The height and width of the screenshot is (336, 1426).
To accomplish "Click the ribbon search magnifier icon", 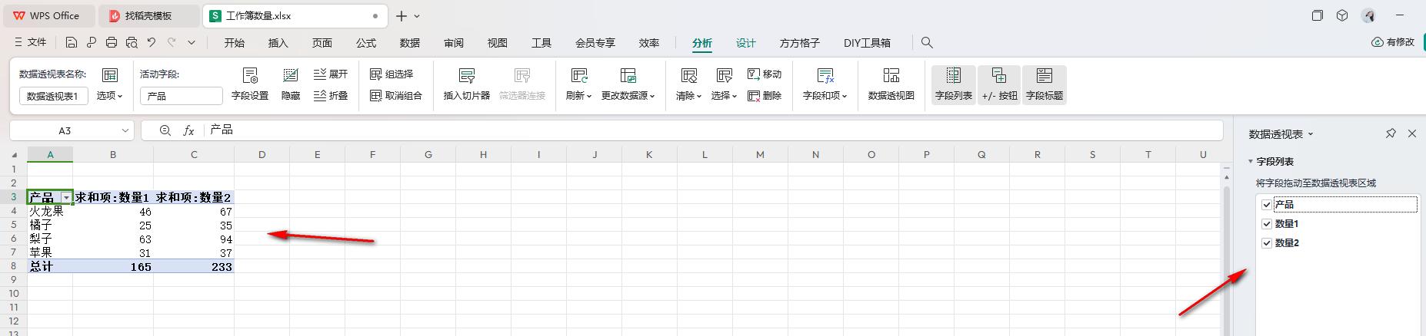I will pos(927,43).
